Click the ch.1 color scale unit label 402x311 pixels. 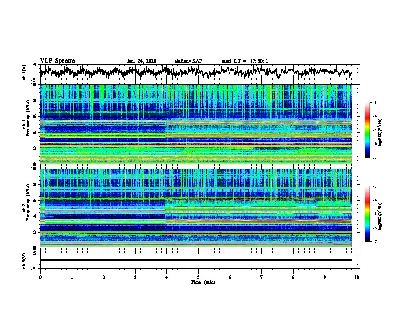[380, 133]
